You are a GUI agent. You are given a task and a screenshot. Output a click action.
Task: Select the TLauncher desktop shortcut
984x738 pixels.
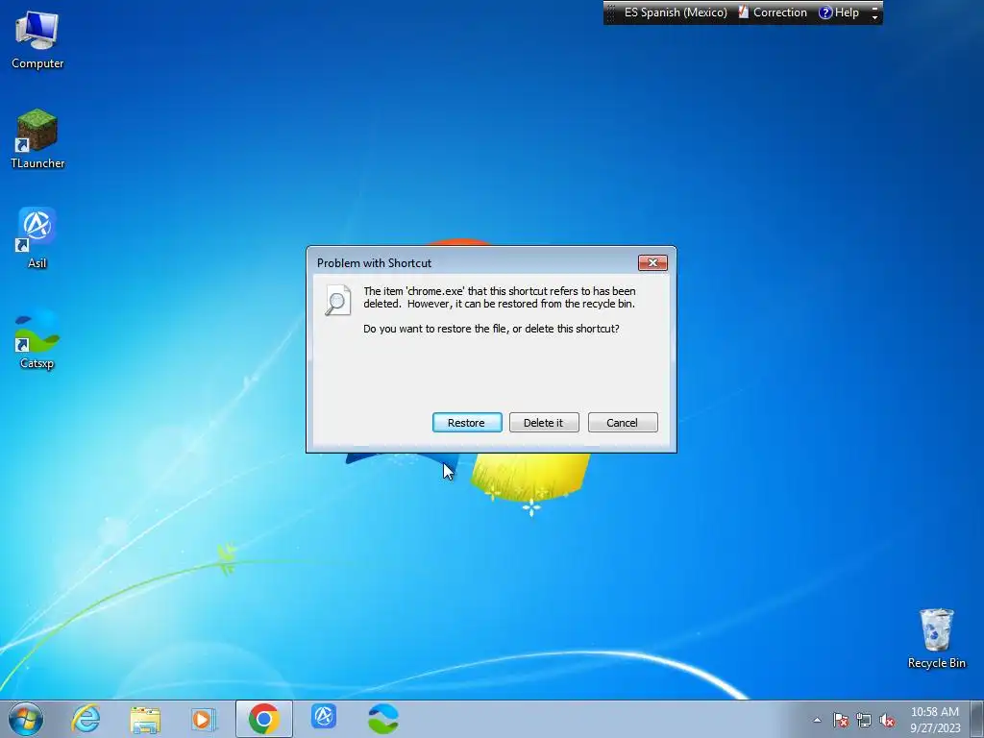pos(37,139)
